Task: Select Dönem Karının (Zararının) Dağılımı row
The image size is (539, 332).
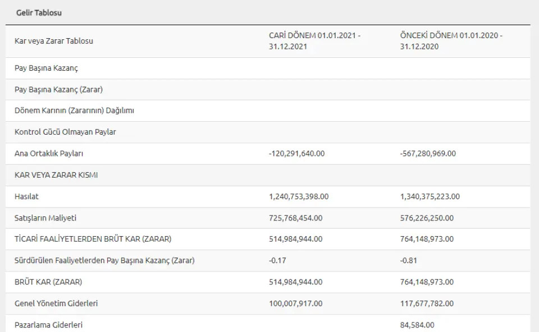Action: pos(74,110)
